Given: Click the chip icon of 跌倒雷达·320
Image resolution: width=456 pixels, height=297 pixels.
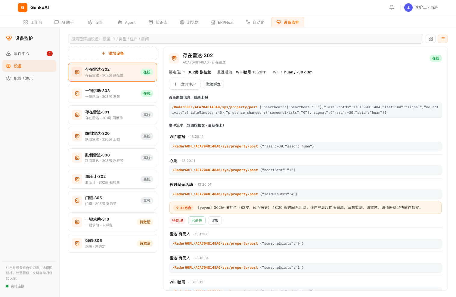Looking at the screenshot, I should click(x=77, y=136).
